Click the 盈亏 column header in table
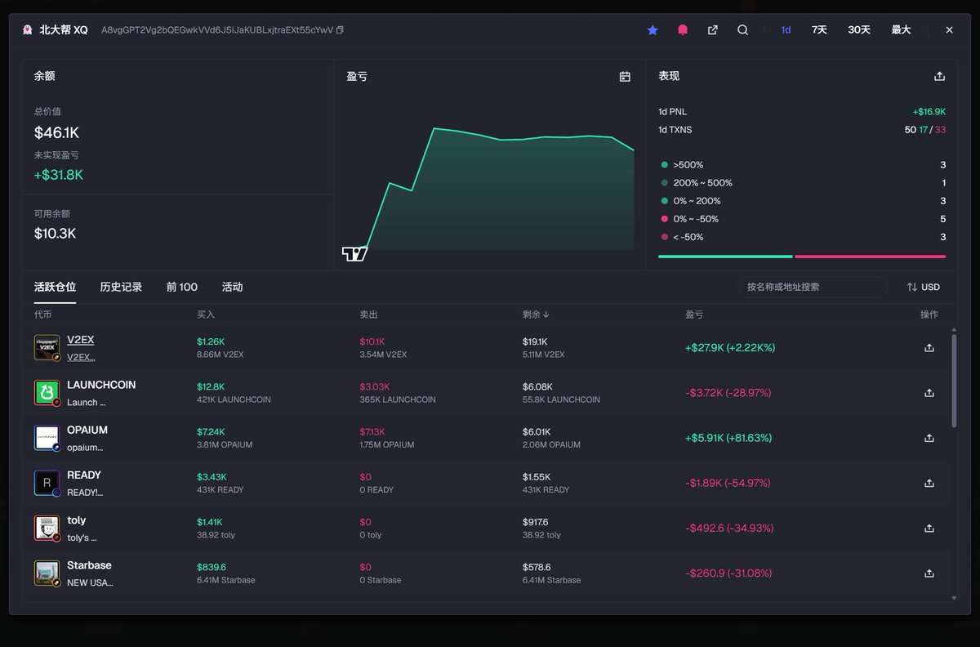The width and height of the screenshot is (980, 647). coord(694,315)
